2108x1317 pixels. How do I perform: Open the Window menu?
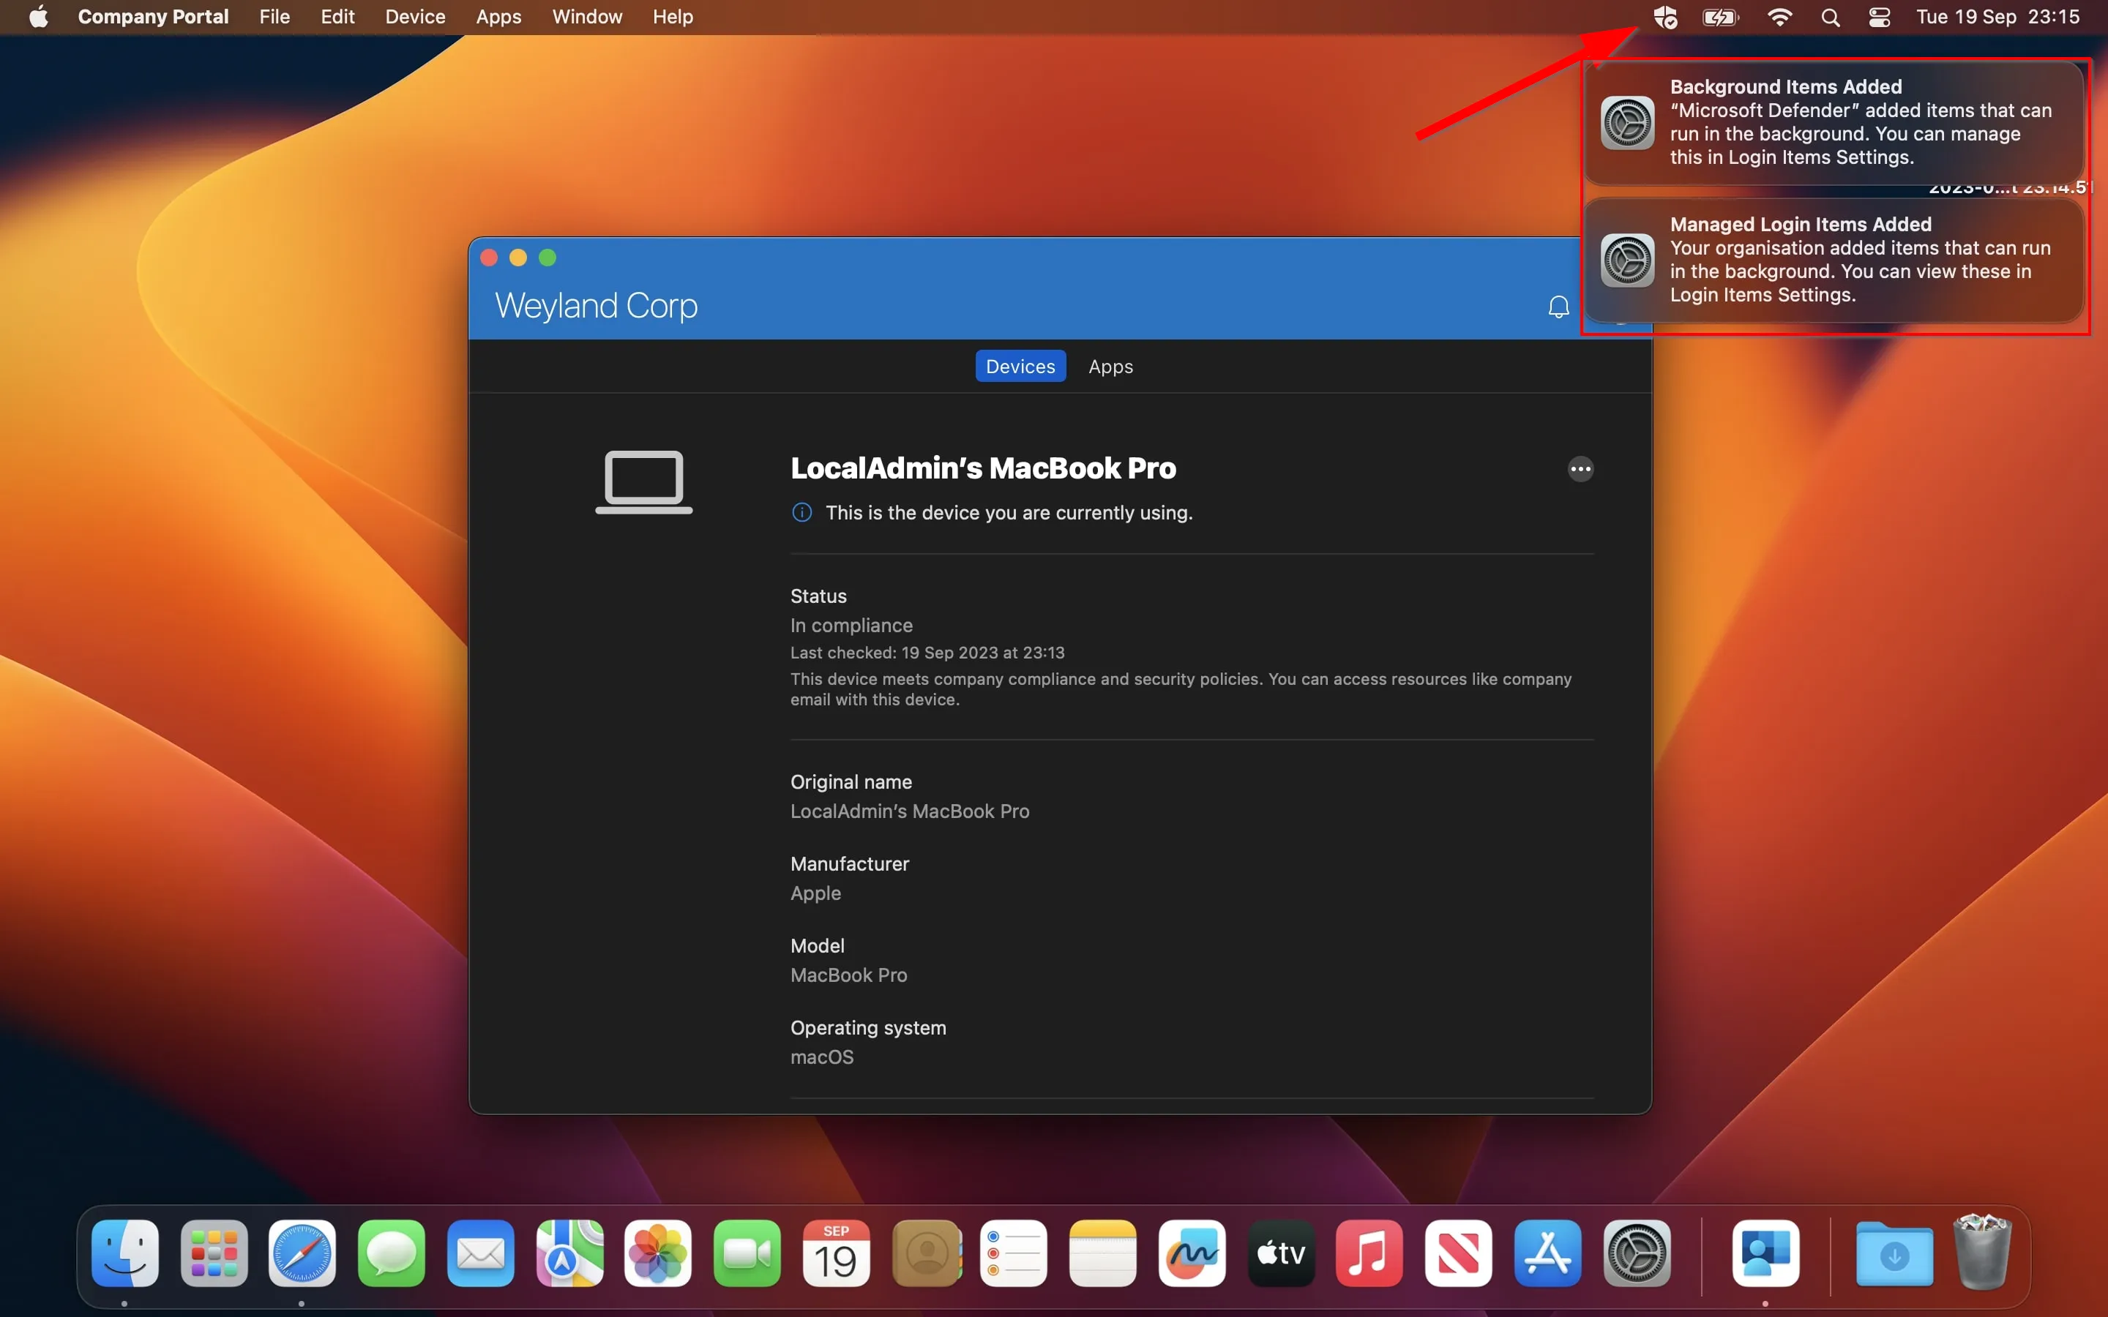point(587,18)
